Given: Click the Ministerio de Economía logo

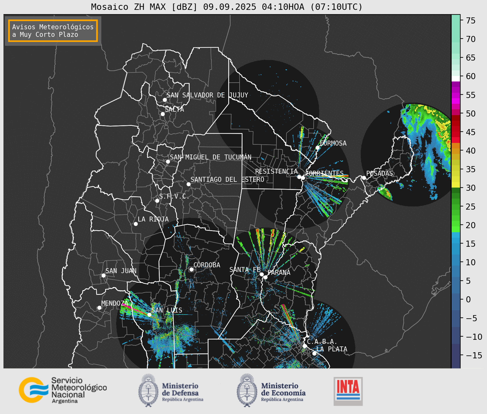Looking at the screenshot, I should [x=271, y=390].
